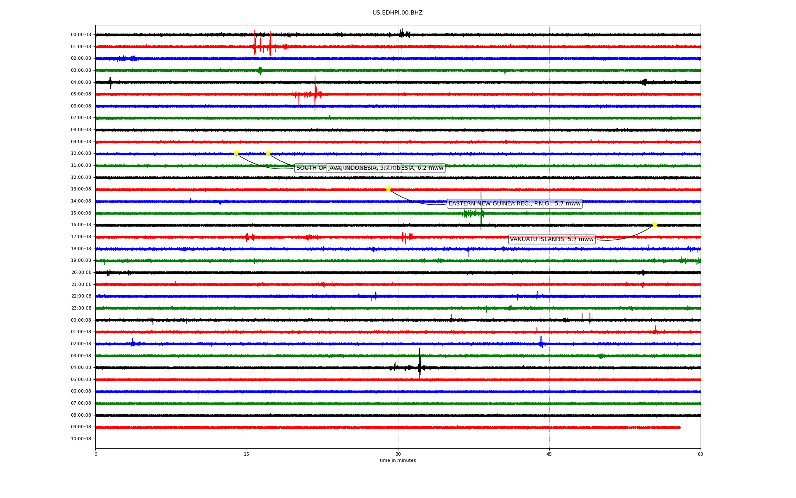The height and width of the screenshot is (498, 796).
Task: Select the 22:00:08 time label
Action: 81,296
